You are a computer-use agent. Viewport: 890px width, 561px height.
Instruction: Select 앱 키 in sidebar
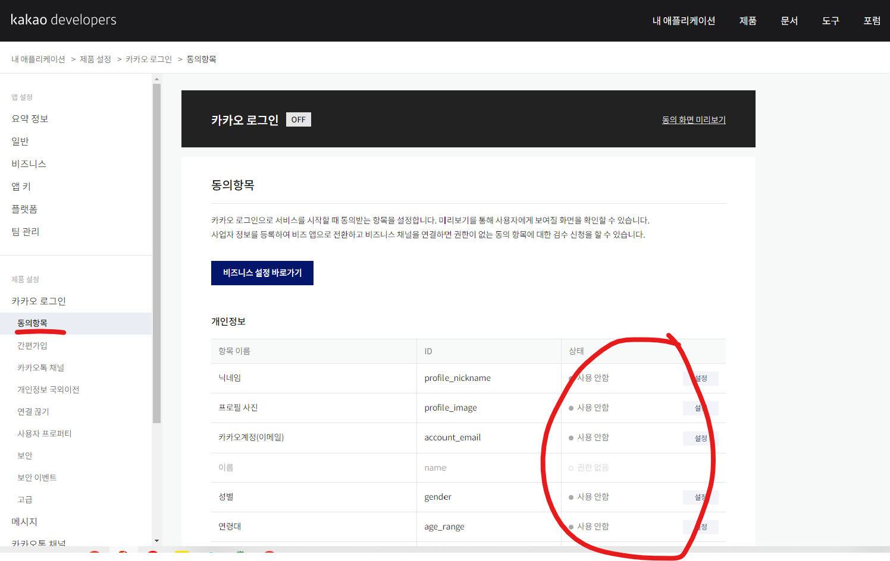21,187
